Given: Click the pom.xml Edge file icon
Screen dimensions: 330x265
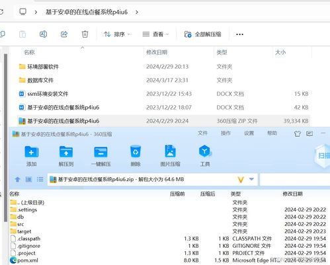Looking at the screenshot, I should 13,260.
